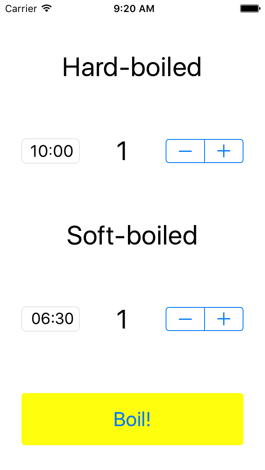Viewport: 265px width, 470px height.
Task: Tap the yellow Boil! bar
Action: pyautogui.click(x=132, y=419)
